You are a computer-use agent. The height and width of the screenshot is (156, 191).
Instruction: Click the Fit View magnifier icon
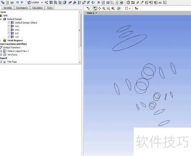click(113, 8)
